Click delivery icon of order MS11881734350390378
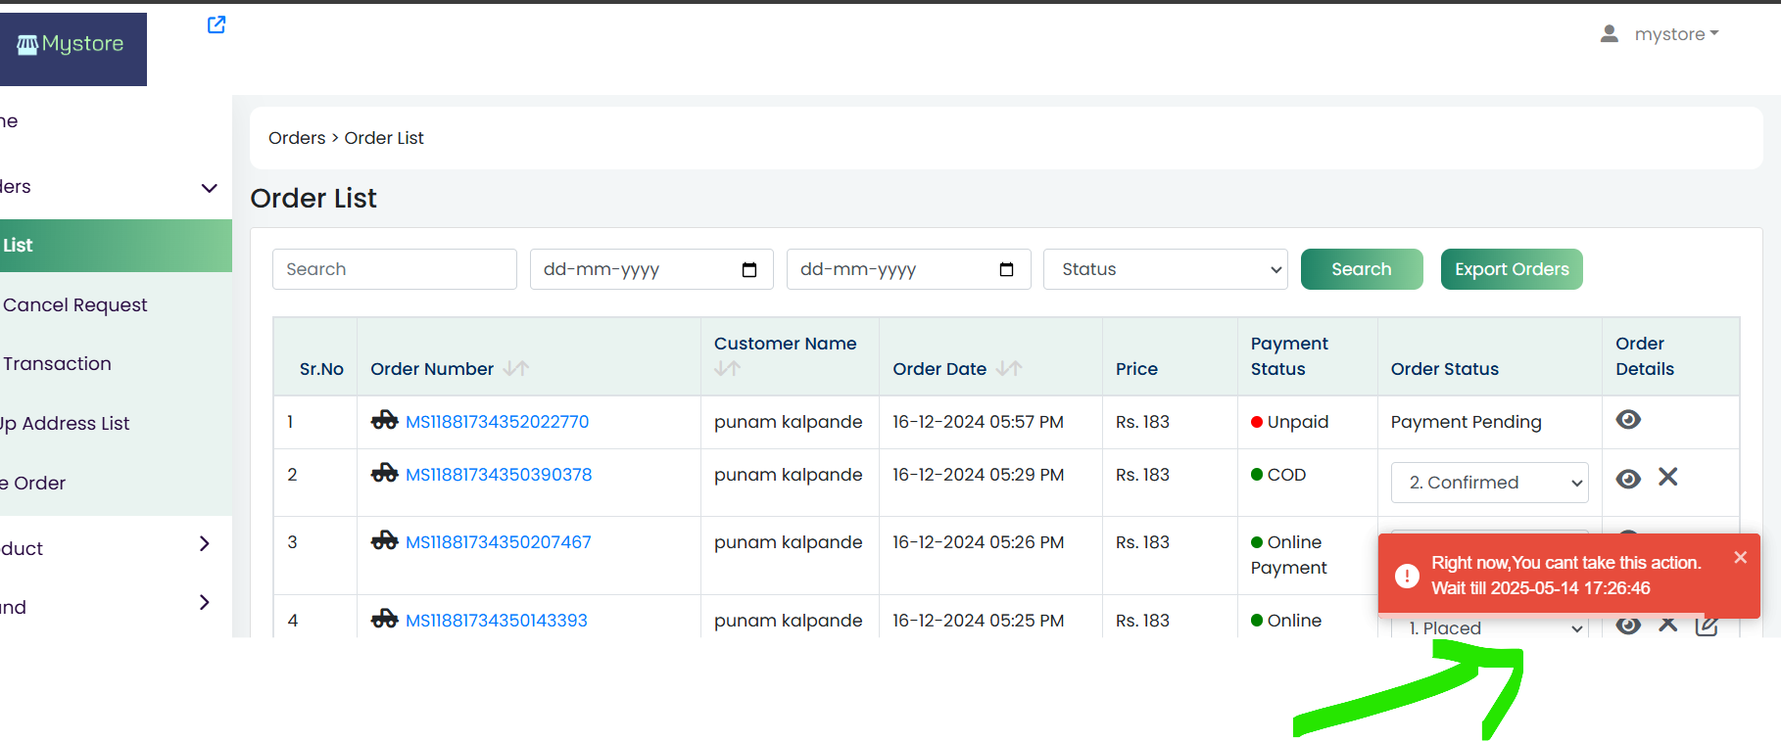This screenshot has width=1781, height=742. (384, 474)
